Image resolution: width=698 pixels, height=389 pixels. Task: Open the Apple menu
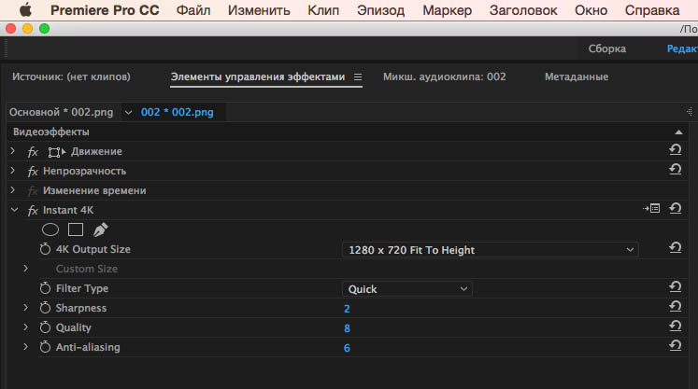click(26, 9)
